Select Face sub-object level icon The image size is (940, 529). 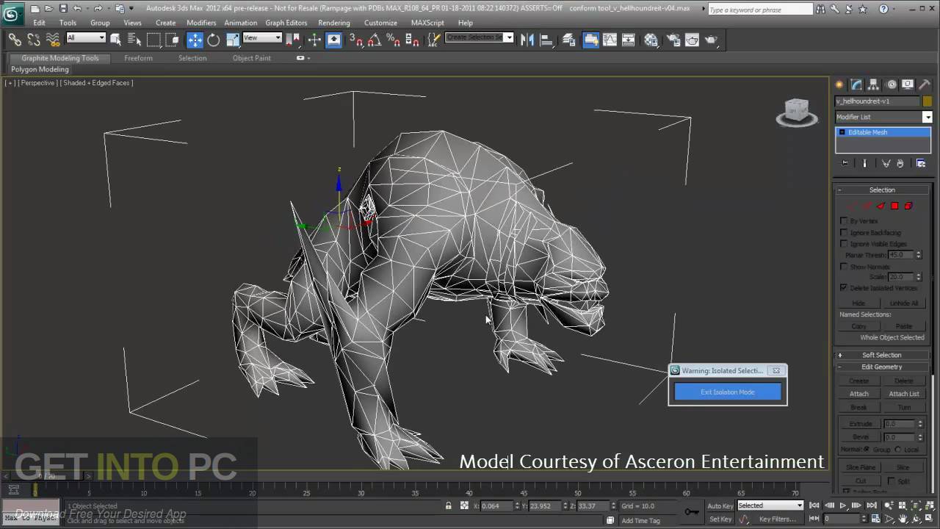[x=881, y=206]
